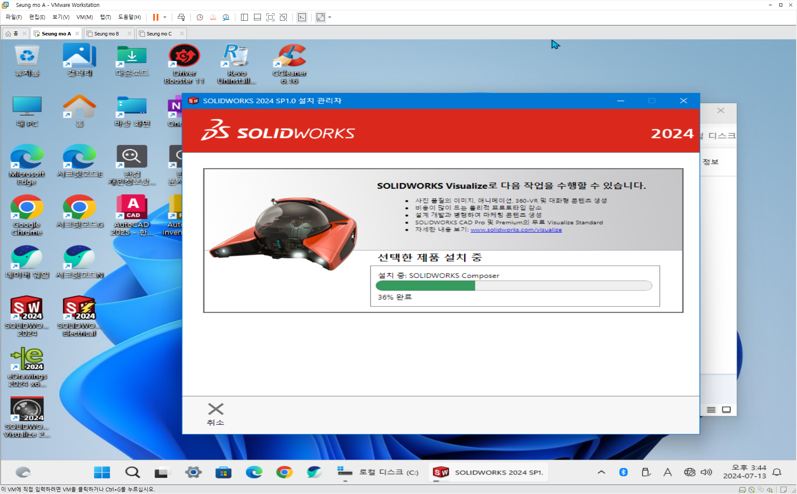This screenshot has height=494, width=797.
Task: Launch eDrawings 2024 x64 shortcut
Action: tap(27, 367)
